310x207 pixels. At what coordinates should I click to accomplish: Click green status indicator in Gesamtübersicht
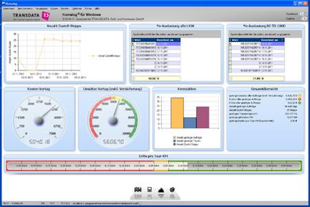pos(300,103)
